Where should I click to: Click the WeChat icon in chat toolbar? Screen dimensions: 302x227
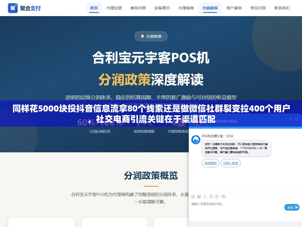(x=223, y=196)
